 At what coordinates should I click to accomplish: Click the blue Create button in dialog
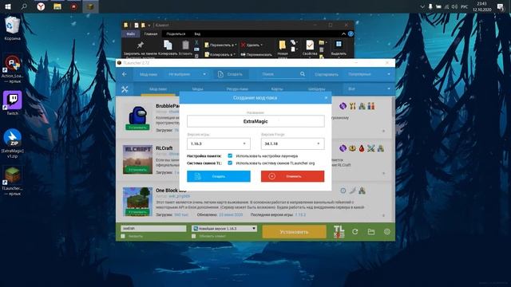click(219, 176)
